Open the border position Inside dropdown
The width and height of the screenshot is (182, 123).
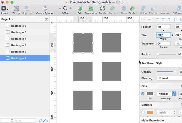point(166,112)
